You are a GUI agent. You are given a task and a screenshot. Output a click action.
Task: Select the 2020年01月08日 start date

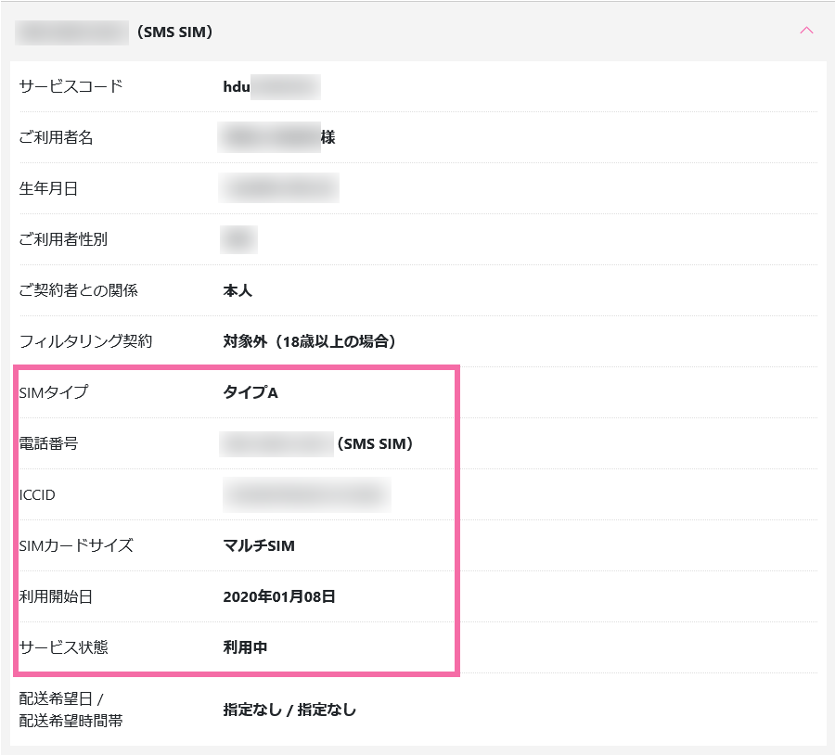pyautogui.click(x=279, y=596)
